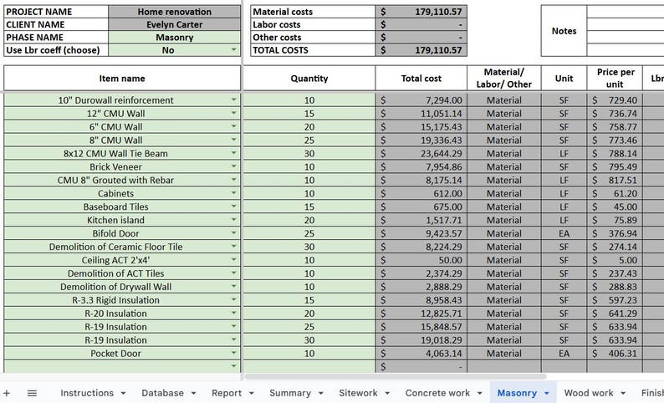Add a new sheet with plus icon
The height and width of the screenshot is (403, 664).
[7, 393]
